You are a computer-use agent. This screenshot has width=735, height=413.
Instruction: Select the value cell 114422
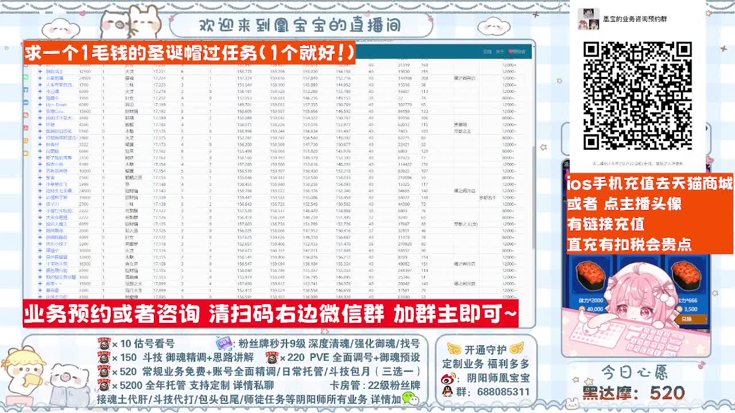404,165
